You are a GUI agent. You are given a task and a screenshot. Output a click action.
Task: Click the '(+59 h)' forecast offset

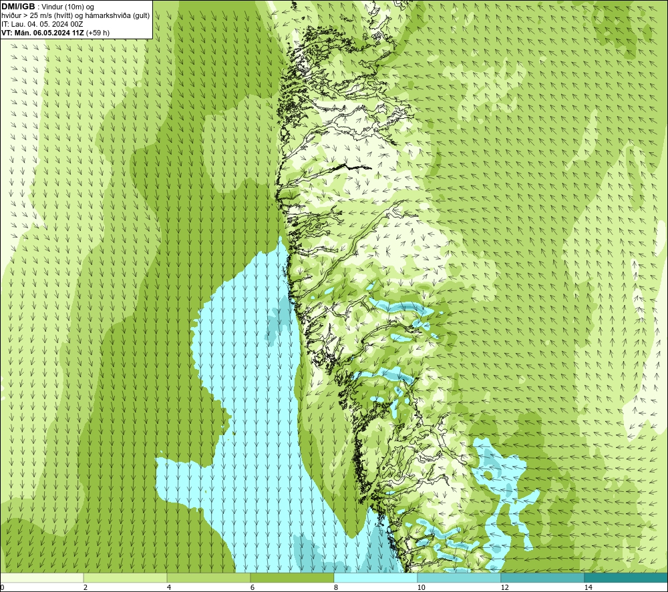[98, 33]
